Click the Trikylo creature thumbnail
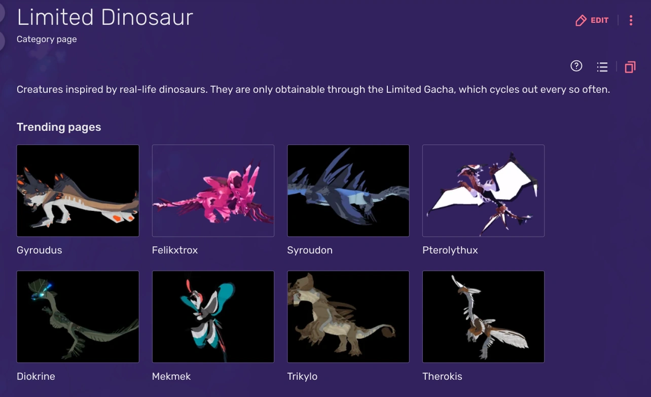 [348, 316]
